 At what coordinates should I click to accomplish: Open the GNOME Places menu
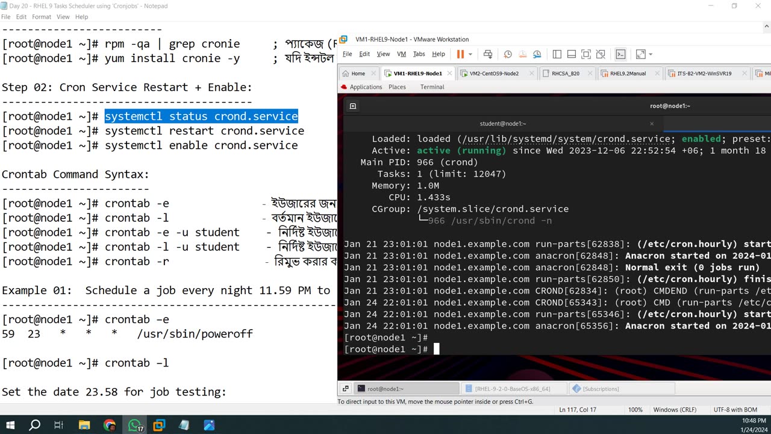[397, 87]
